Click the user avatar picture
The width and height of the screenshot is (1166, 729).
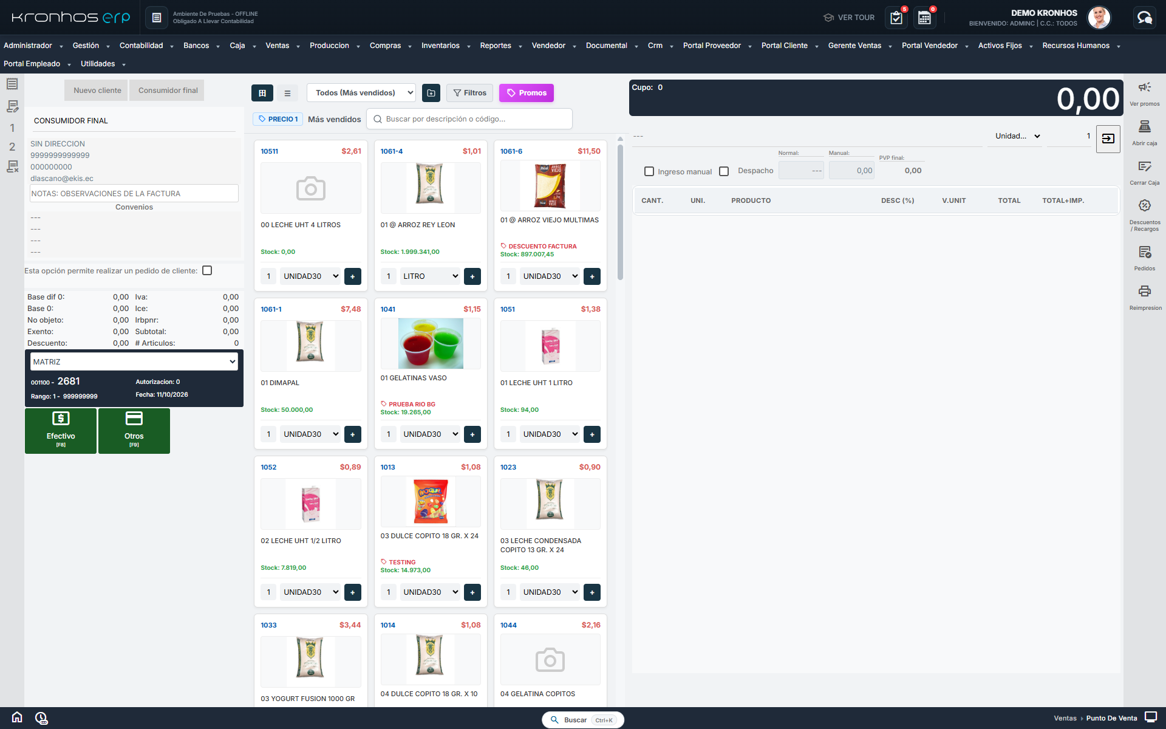[1099, 18]
